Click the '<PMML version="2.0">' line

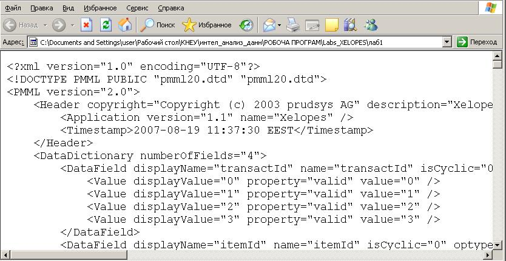tap(73, 92)
